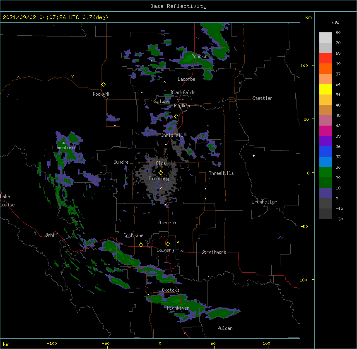Viewport: 357px width, 349px height.
Task: Select the slate-purple 10 dBZ legend swatch
Action: 326,193
